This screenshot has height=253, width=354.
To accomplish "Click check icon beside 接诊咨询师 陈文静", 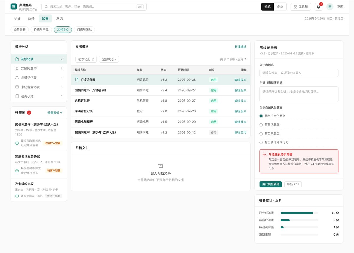I will pos(17,170).
